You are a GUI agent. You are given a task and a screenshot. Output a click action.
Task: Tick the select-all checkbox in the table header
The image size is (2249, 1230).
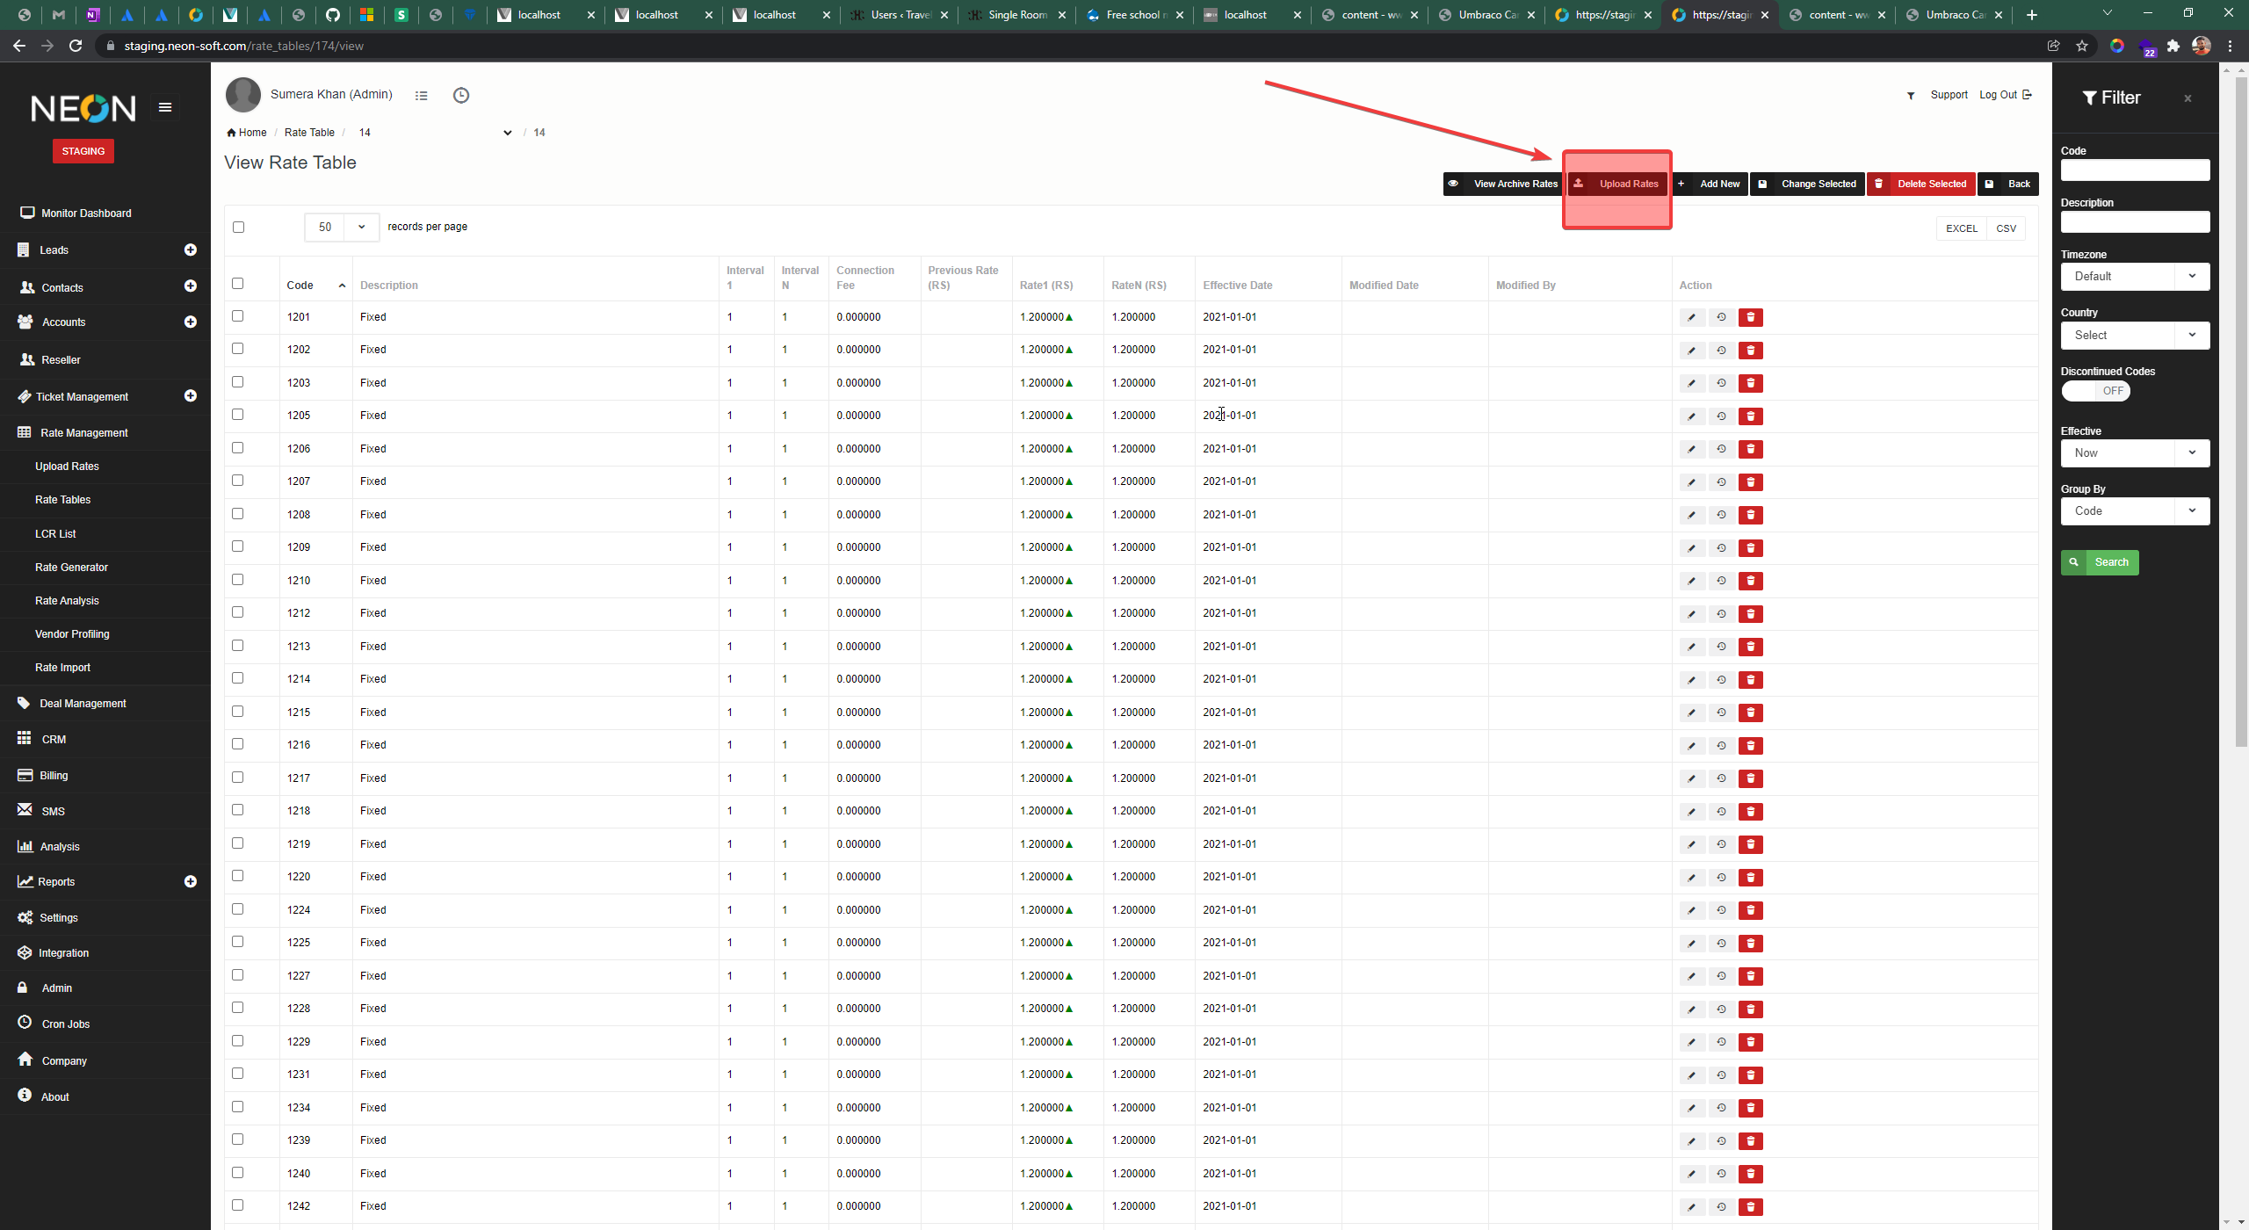tap(237, 283)
